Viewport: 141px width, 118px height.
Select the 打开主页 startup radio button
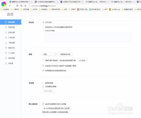43,22
